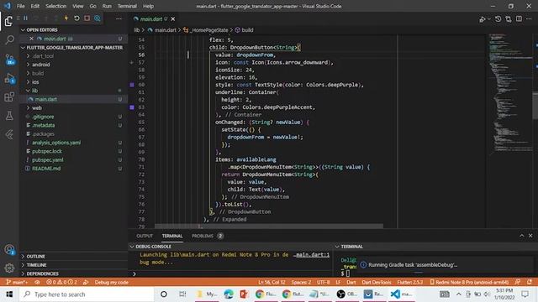Close main.dart in Open Editors list

31,39
